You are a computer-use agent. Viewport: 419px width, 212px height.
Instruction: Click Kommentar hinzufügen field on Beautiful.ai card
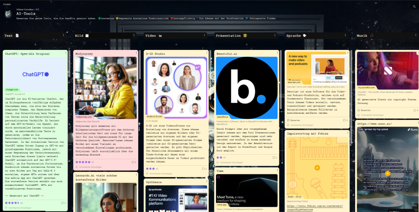(x=232, y=162)
